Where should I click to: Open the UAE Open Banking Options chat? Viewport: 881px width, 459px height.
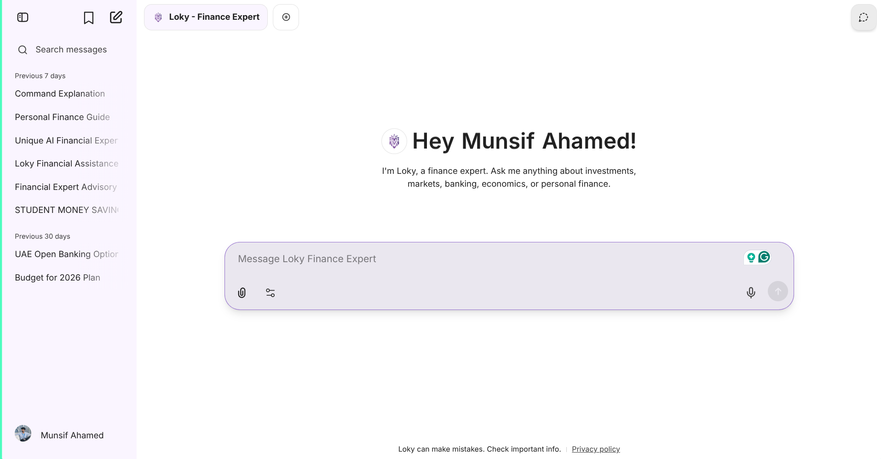tap(66, 254)
